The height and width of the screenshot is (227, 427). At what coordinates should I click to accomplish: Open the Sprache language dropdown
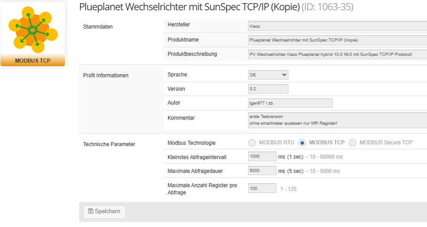click(x=268, y=75)
